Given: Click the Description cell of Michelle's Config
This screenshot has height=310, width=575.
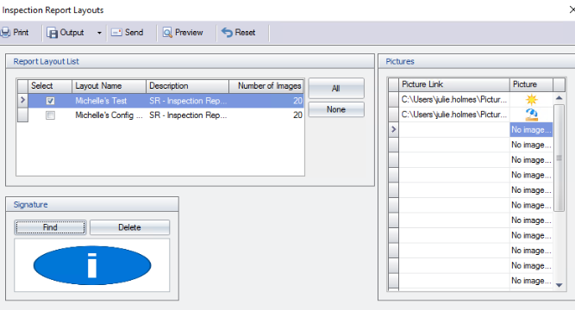Looking at the screenshot, I should tap(188, 115).
